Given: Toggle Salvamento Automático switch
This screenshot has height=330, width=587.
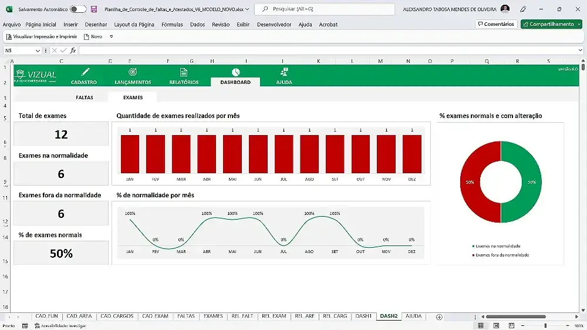Looking at the screenshot, I should [78, 9].
